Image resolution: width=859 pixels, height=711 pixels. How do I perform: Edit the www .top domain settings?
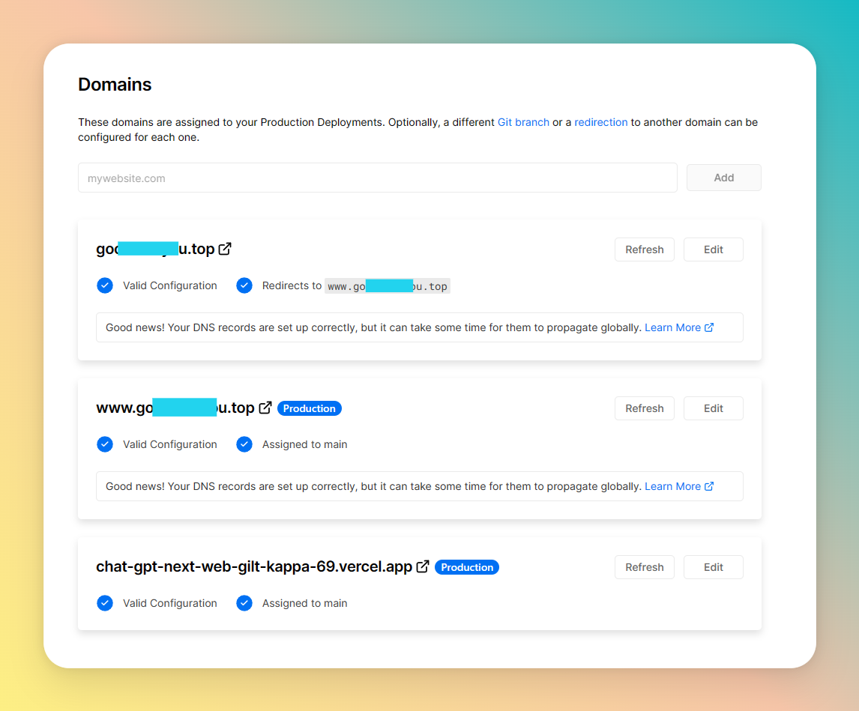(713, 408)
